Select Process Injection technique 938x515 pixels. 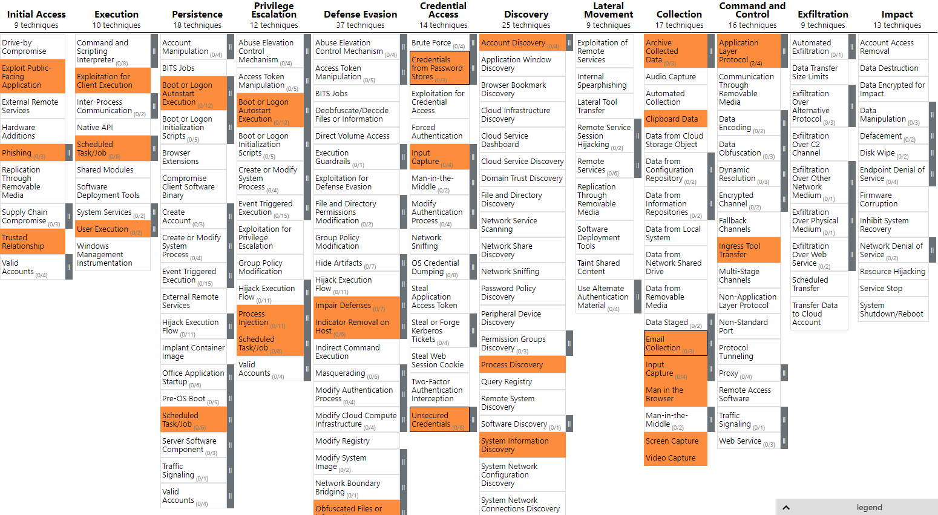270,318
